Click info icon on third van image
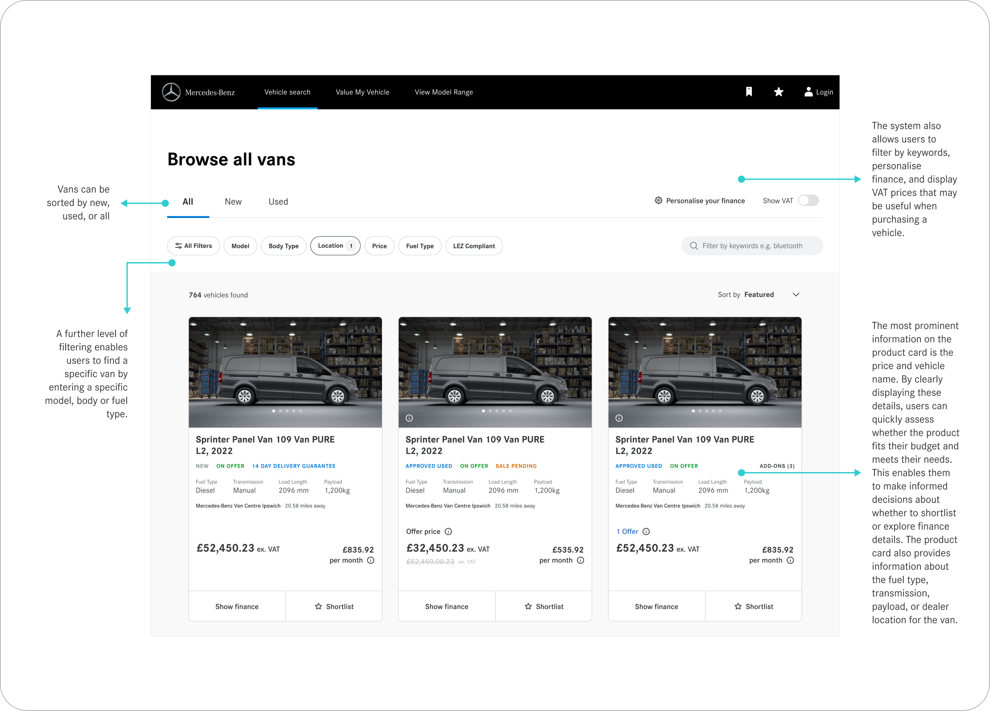990x711 pixels. (619, 418)
